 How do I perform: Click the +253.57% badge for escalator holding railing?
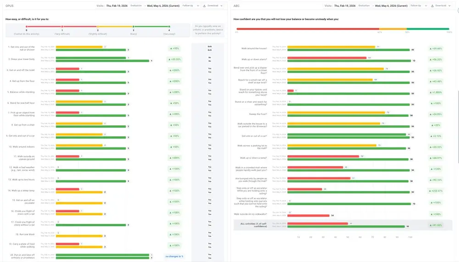pyautogui.click(x=436, y=191)
